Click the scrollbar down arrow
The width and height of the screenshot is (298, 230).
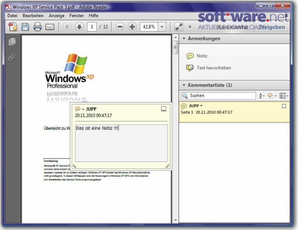pyautogui.click(x=175, y=220)
